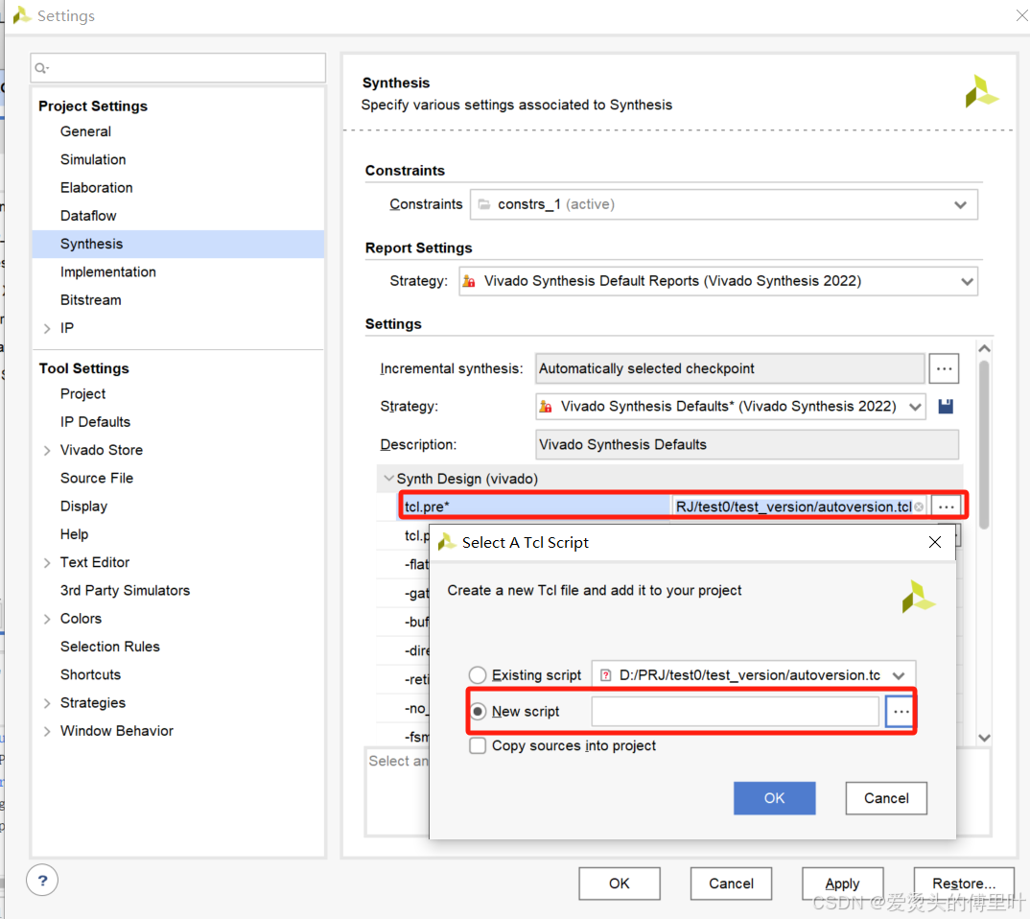Expand the Vivado Store item
The height and width of the screenshot is (919, 1030).
(47, 450)
